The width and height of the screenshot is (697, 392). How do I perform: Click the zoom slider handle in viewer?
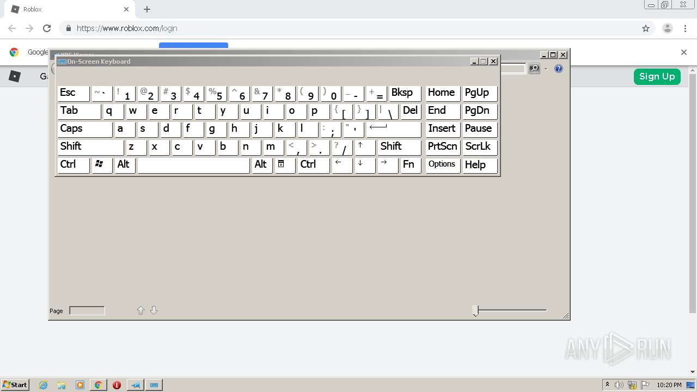[475, 311]
